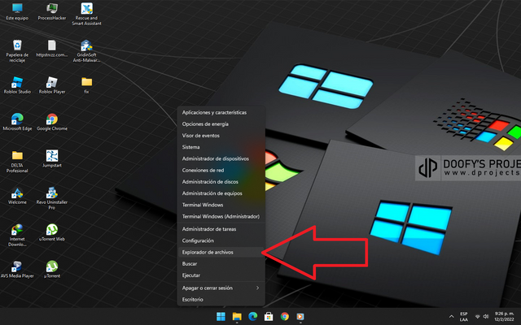Select the Papelera de reciclaje icon

coord(17,50)
